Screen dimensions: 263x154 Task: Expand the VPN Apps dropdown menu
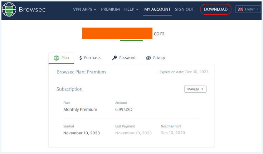[84, 9]
